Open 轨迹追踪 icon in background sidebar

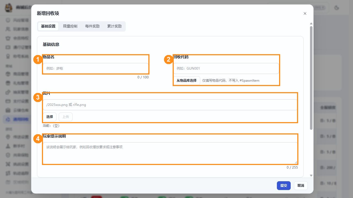tap(8, 173)
